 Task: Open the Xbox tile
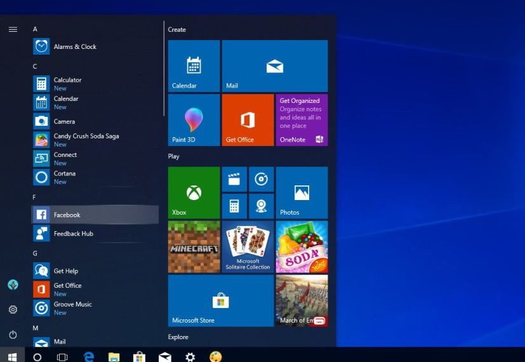(x=194, y=192)
